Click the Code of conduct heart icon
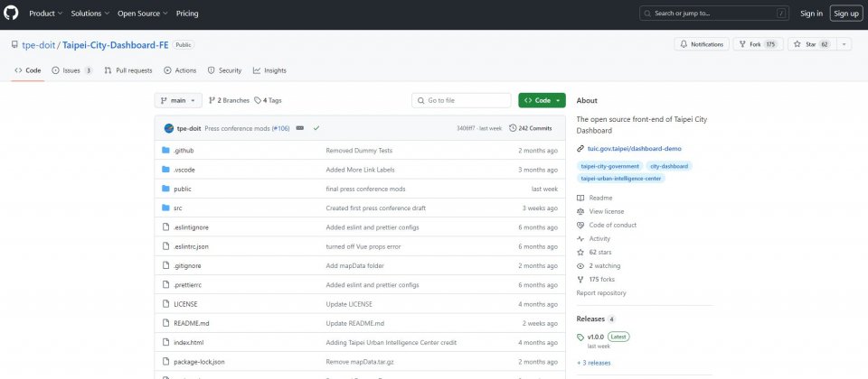The image size is (868, 379). pos(580,225)
